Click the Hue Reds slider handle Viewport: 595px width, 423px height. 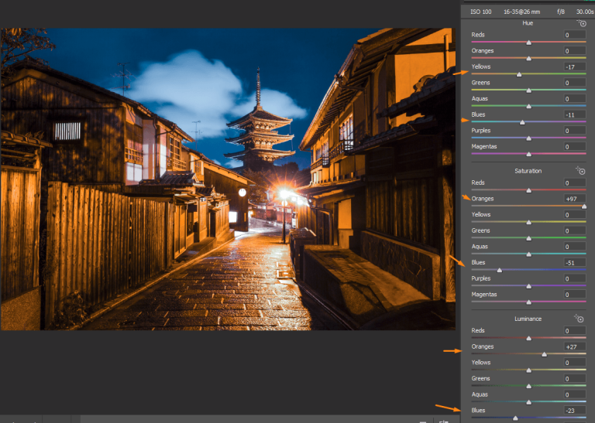[528, 43]
